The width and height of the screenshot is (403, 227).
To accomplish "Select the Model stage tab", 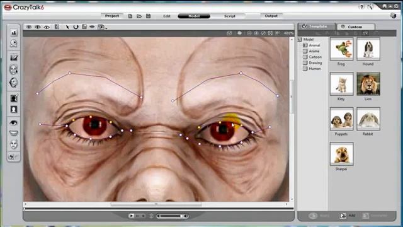I will tap(194, 16).
